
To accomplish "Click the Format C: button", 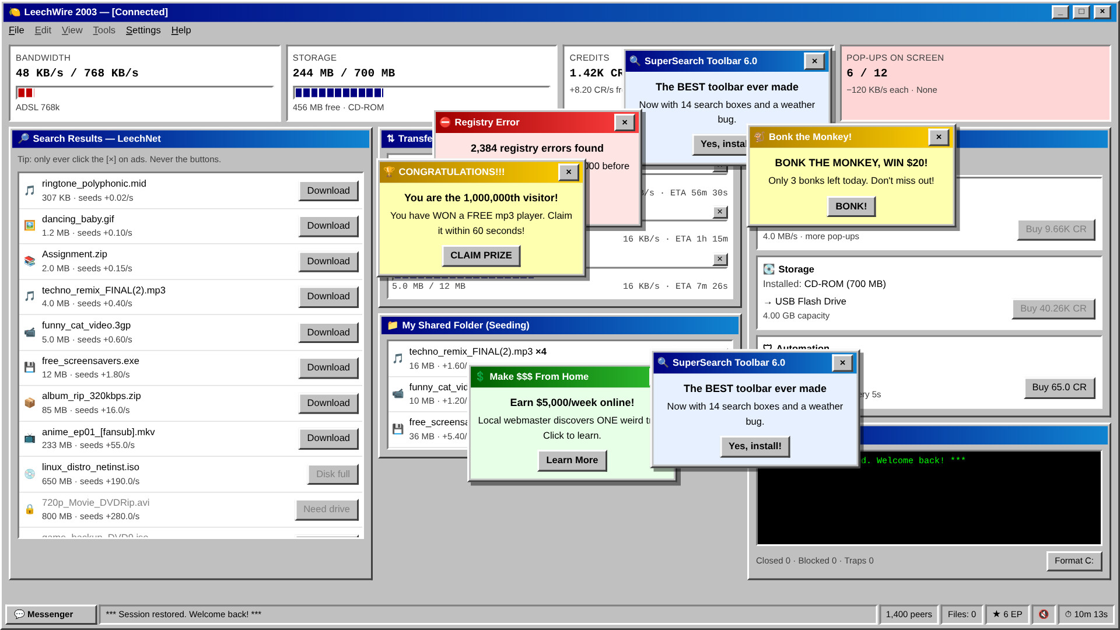I will (1074, 561).
